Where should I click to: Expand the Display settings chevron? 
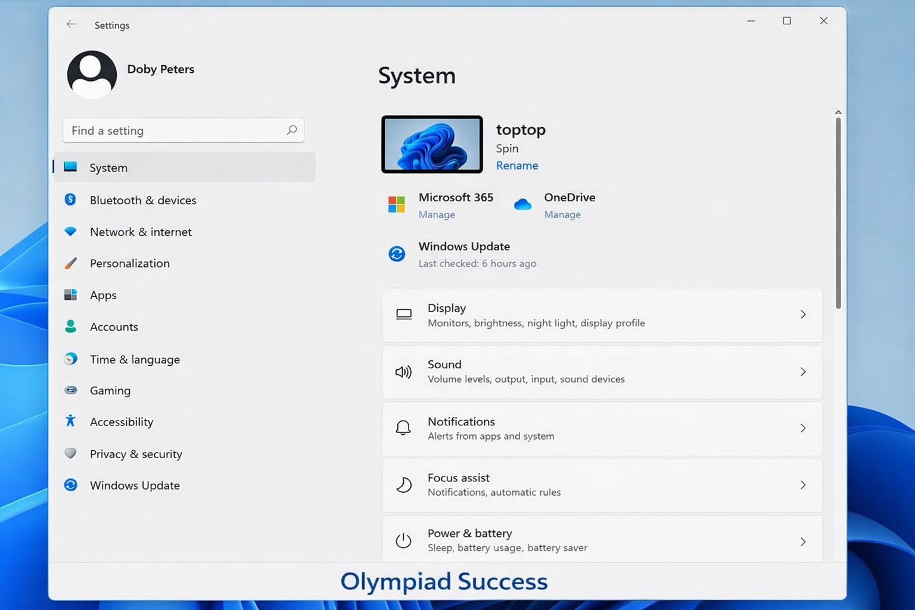click(x=803, y=315)
